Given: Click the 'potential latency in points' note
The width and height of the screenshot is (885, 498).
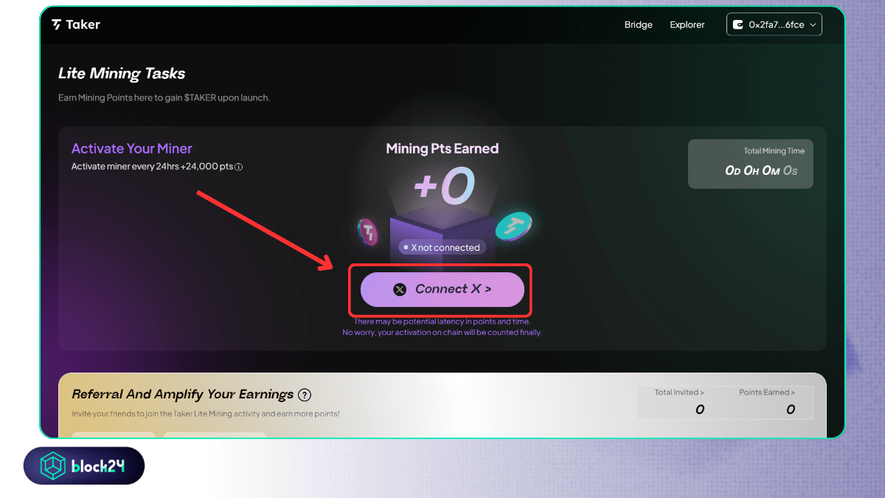Looking at the screenshot, I should (442, 327).
